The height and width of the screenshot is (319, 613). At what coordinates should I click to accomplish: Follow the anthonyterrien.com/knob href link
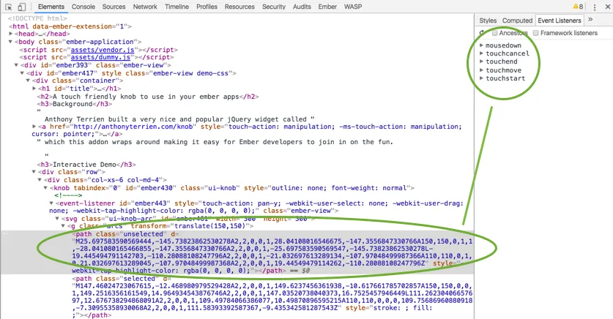tap(133, 127)
